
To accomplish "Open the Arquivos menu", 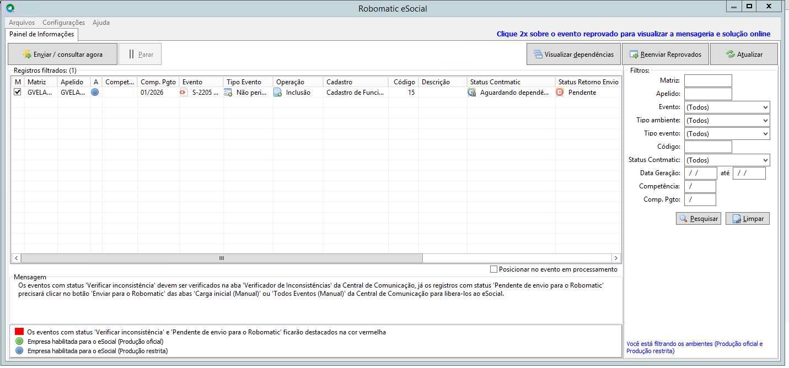I will pos(22,23).
